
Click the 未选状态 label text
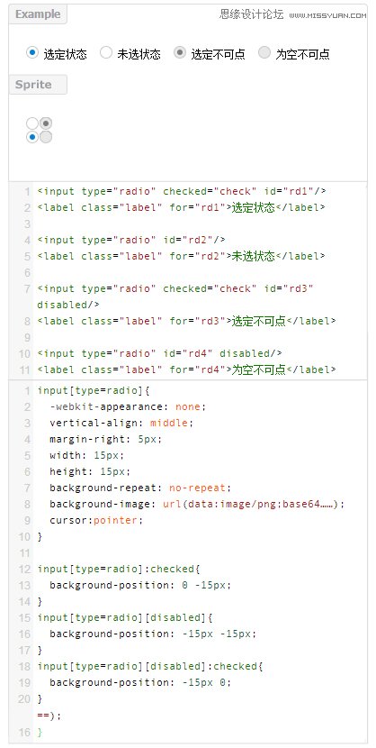139,54
